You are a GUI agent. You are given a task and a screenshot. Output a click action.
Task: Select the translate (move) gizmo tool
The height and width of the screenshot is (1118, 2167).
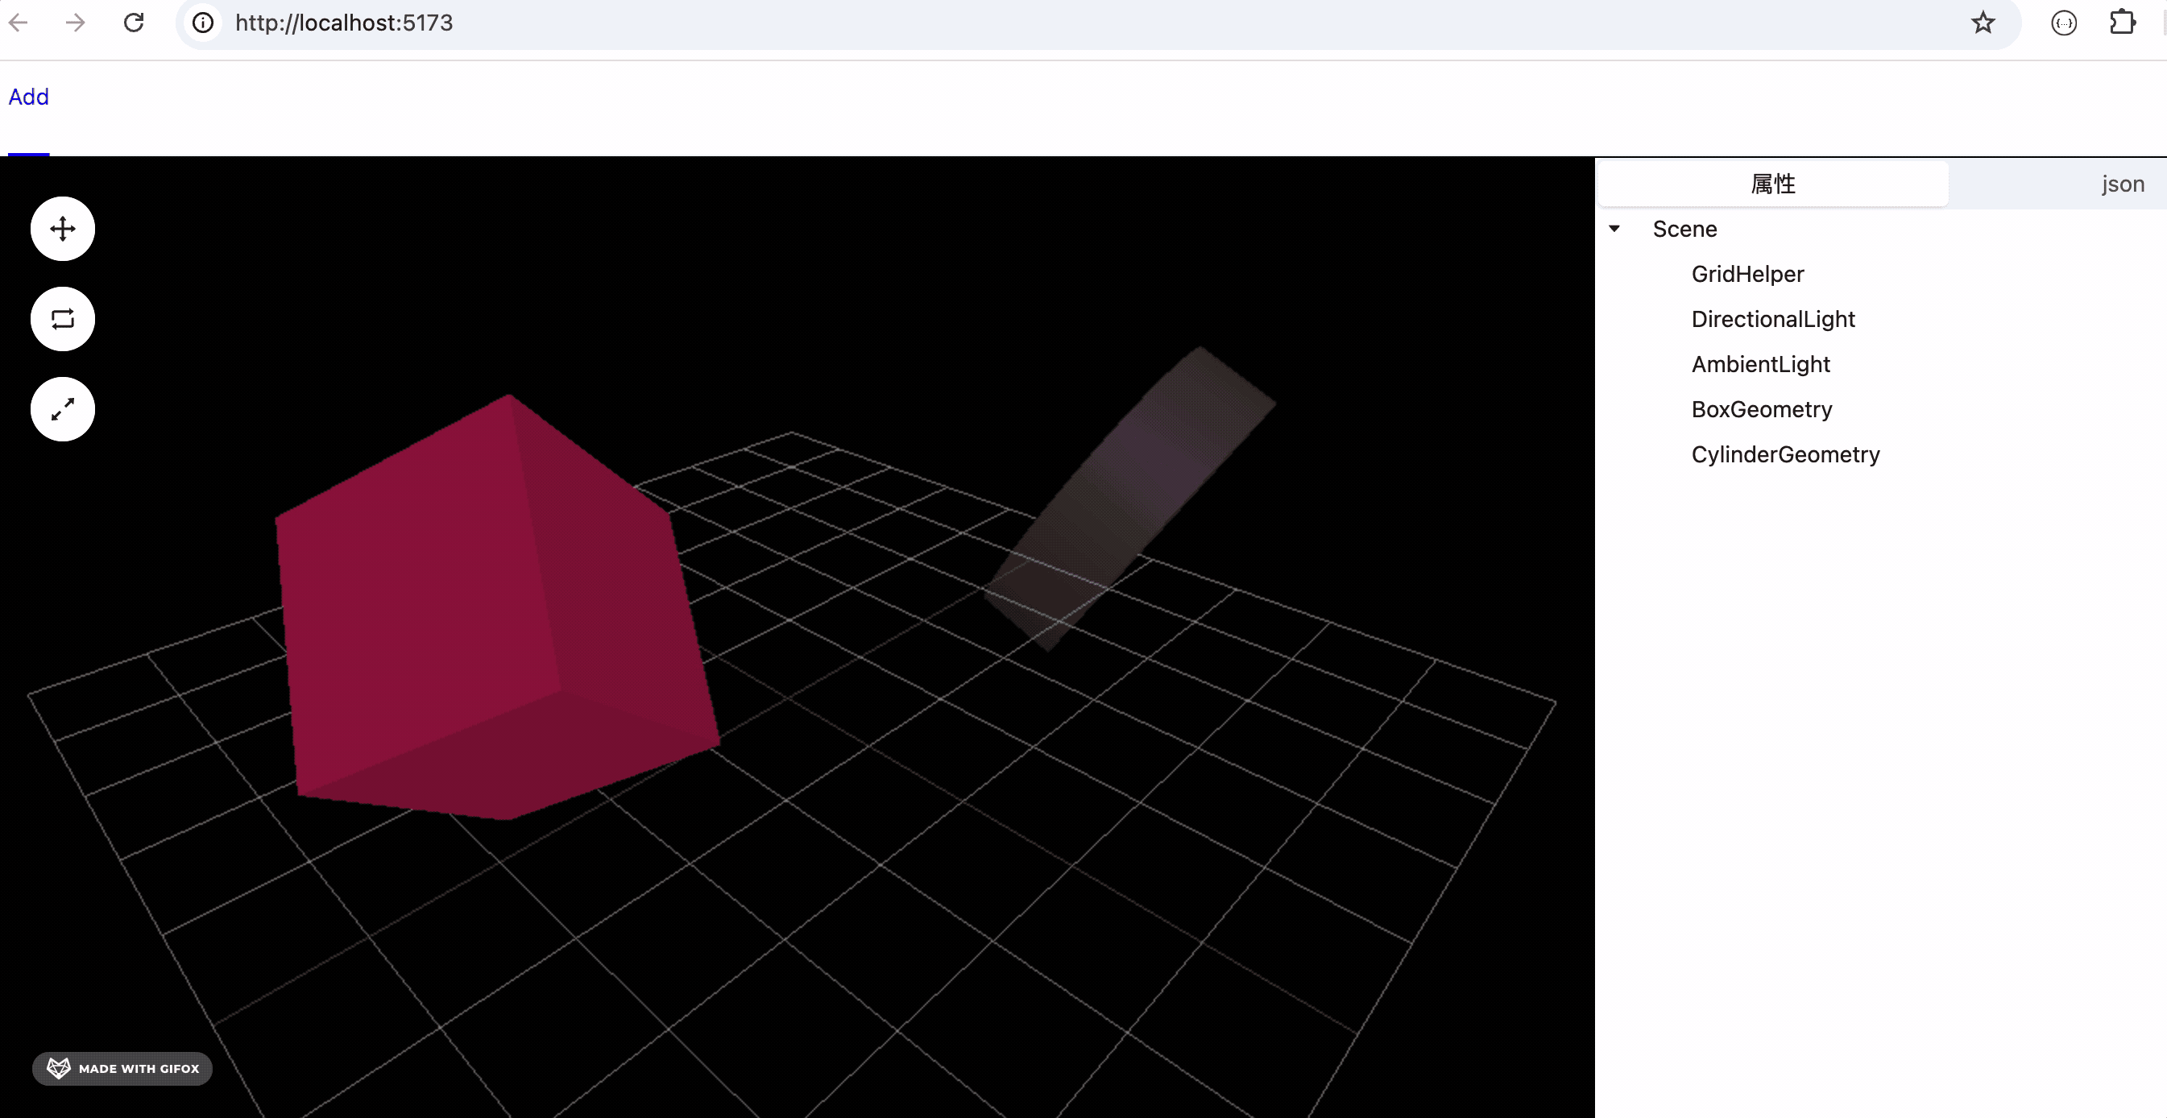(x=62, y=229)
